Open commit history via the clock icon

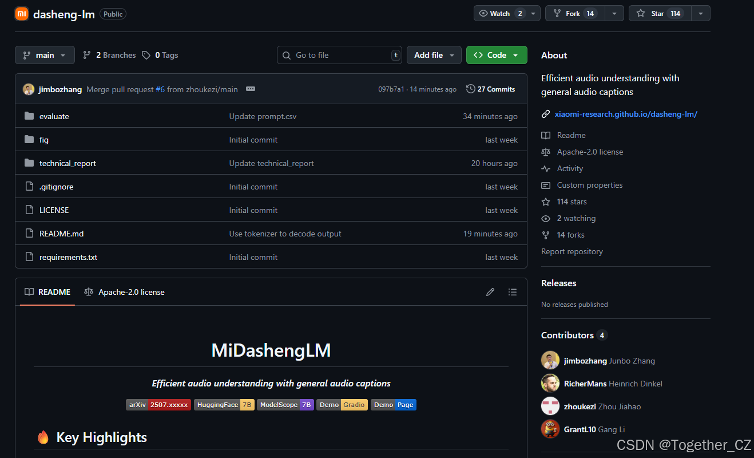[x=470, y=89]
